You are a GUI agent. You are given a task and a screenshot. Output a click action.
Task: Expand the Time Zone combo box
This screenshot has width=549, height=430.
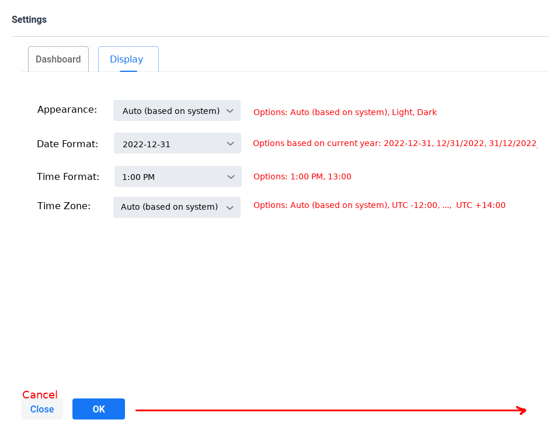[176, 207]
